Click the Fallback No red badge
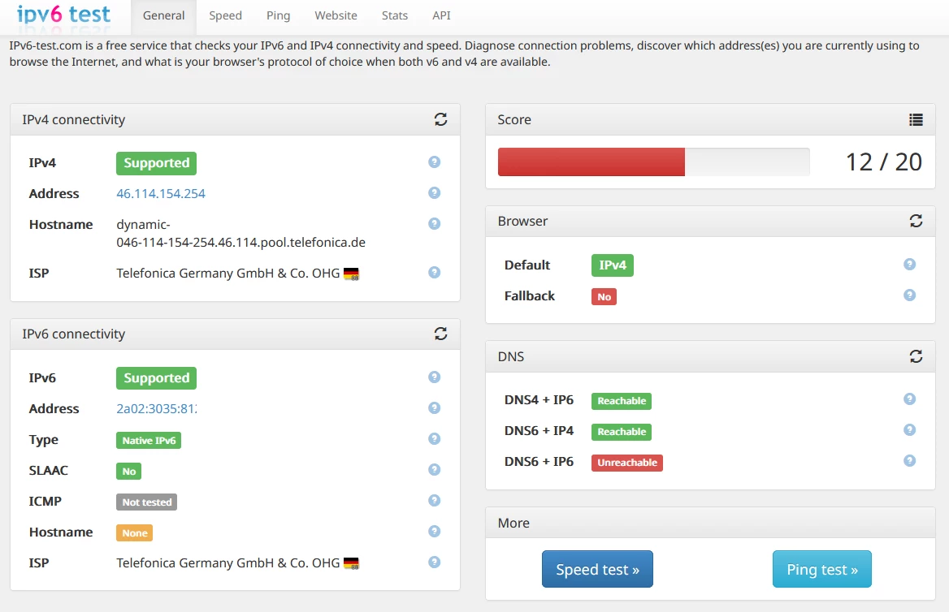This screenshot has height=612, width=949. pos(604,296)
